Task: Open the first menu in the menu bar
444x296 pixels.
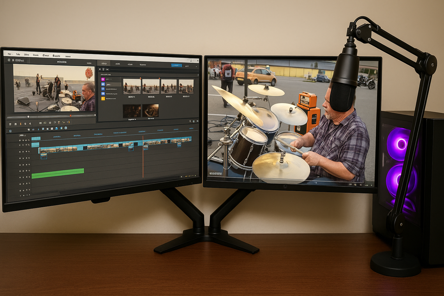Action: [9, 54]
